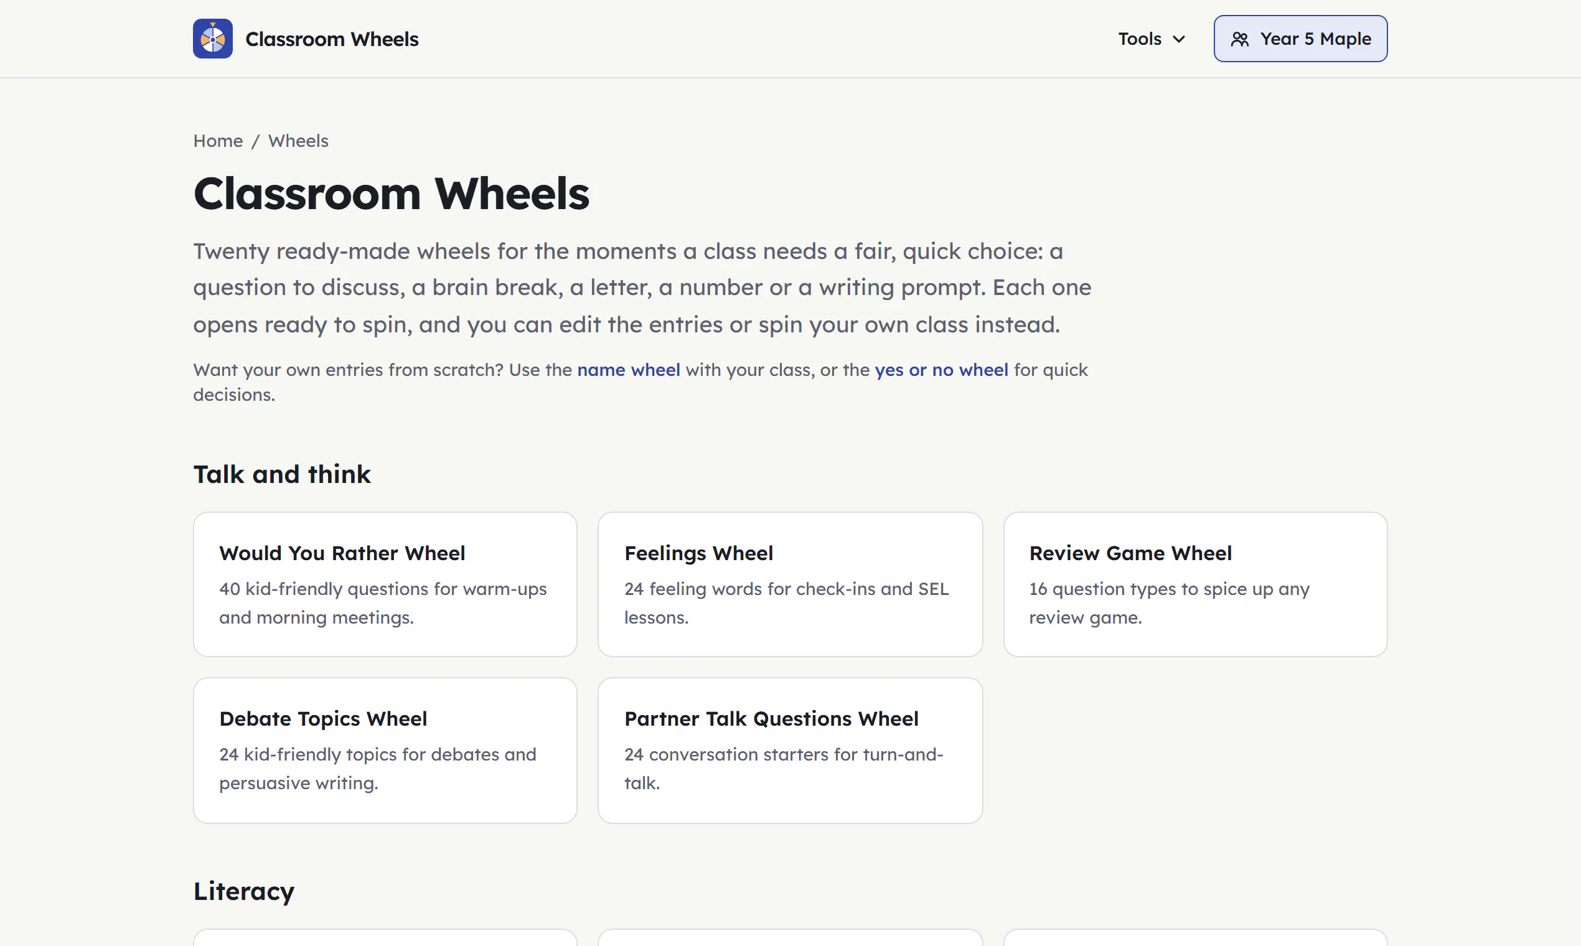Click the text '16 question types to spice up any review game.'
1581x946 pixels.
[1169, 602]
